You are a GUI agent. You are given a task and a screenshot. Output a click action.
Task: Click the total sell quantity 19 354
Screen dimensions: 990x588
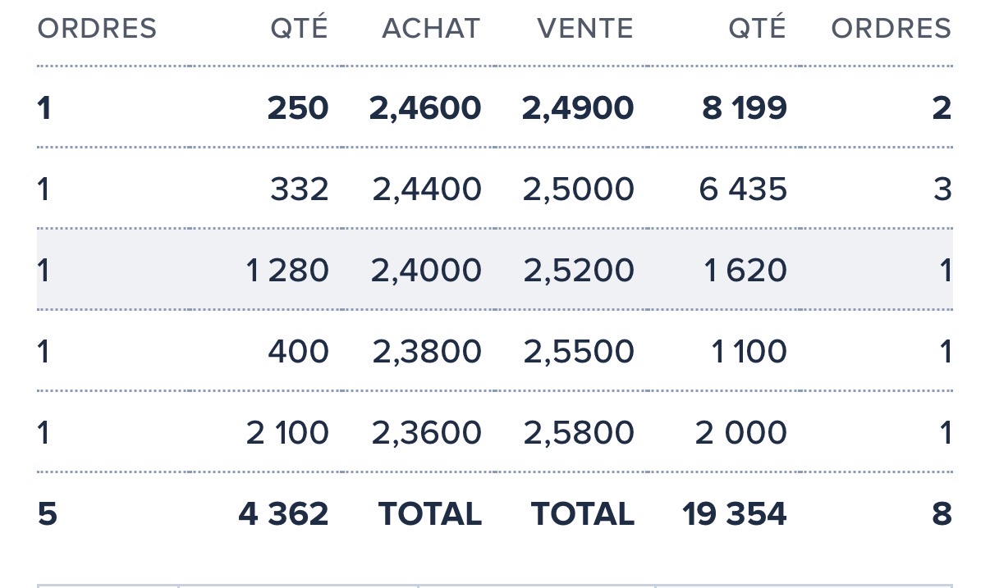pyautogui.click(x=735, y=514)
